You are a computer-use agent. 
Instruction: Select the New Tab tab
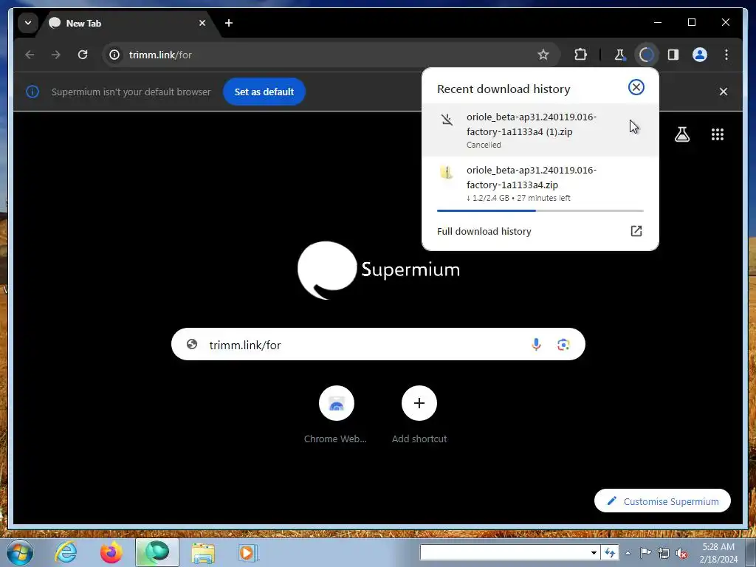(128, 23)
